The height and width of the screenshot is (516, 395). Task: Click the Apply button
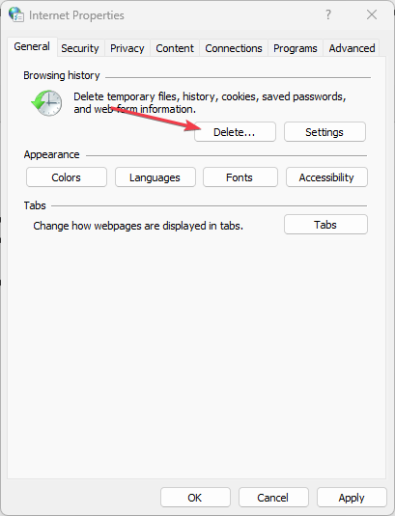[352, 498]
